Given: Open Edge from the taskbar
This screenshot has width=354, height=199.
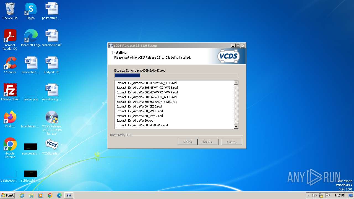Looking at the screenshot, I should click(59, 195).
